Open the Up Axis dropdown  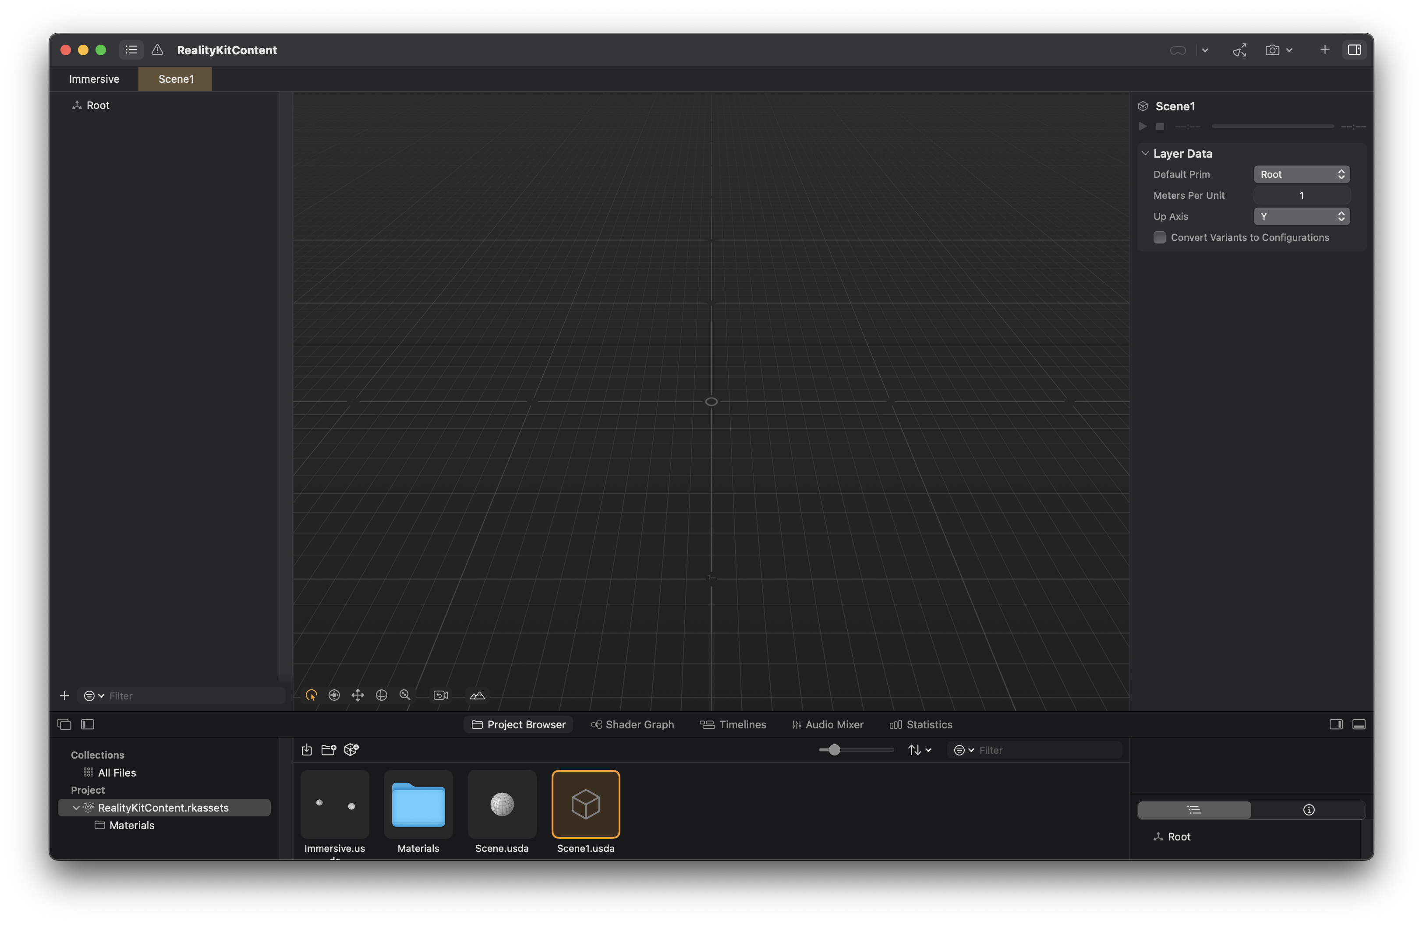tap(1301, 216)
